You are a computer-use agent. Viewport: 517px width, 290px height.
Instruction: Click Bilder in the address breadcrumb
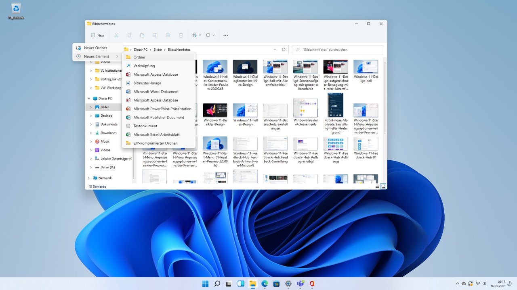pyautogui.click(x=158, y=50)
